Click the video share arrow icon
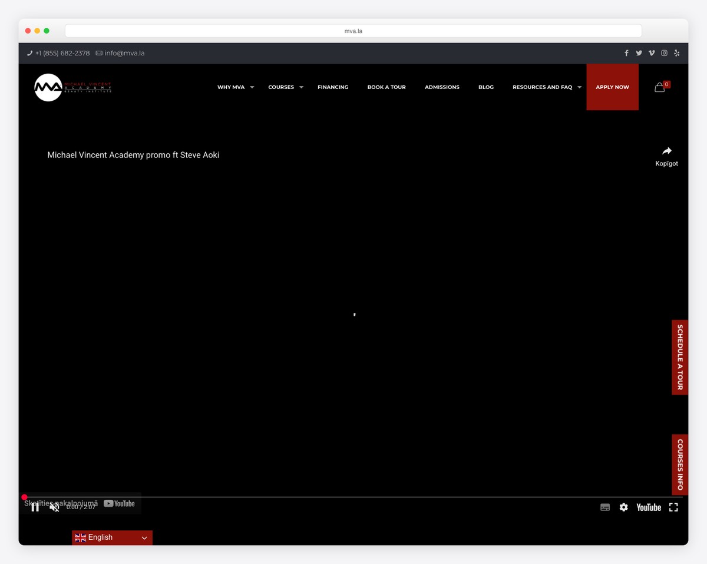This screenshot has width=707, height=564. pos(666,151)
